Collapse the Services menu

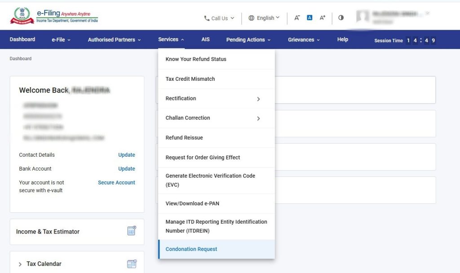coord(171,40)
